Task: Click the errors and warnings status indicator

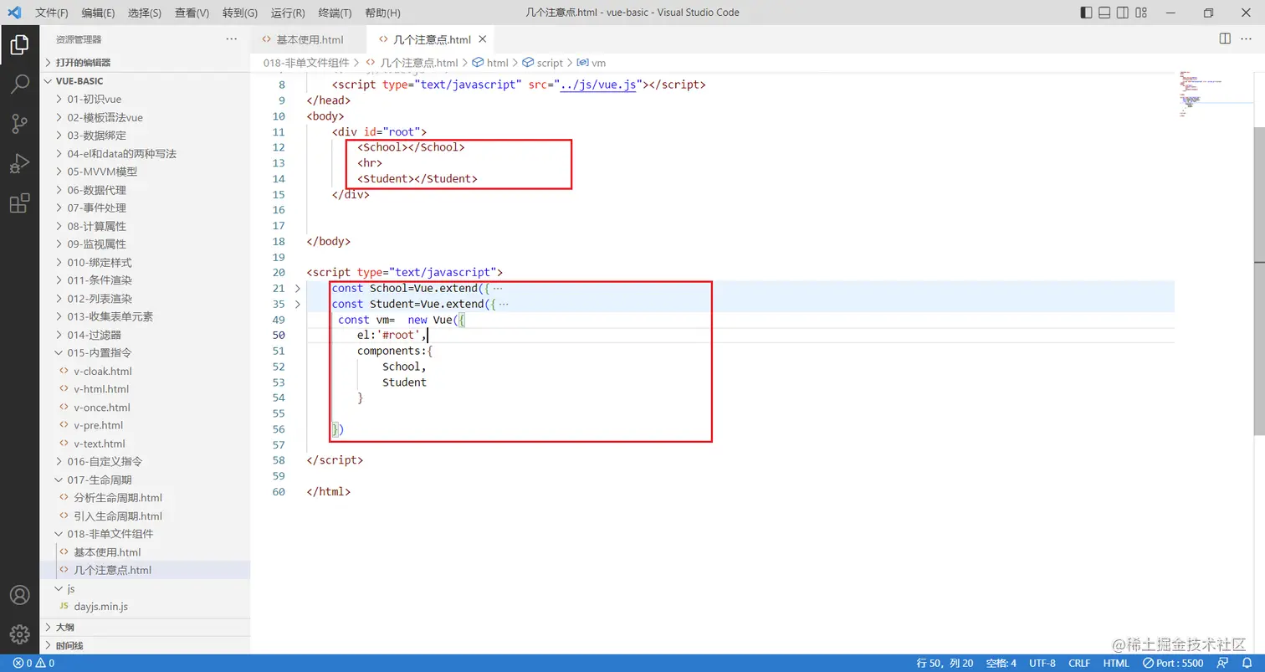Action: (33, 663)
